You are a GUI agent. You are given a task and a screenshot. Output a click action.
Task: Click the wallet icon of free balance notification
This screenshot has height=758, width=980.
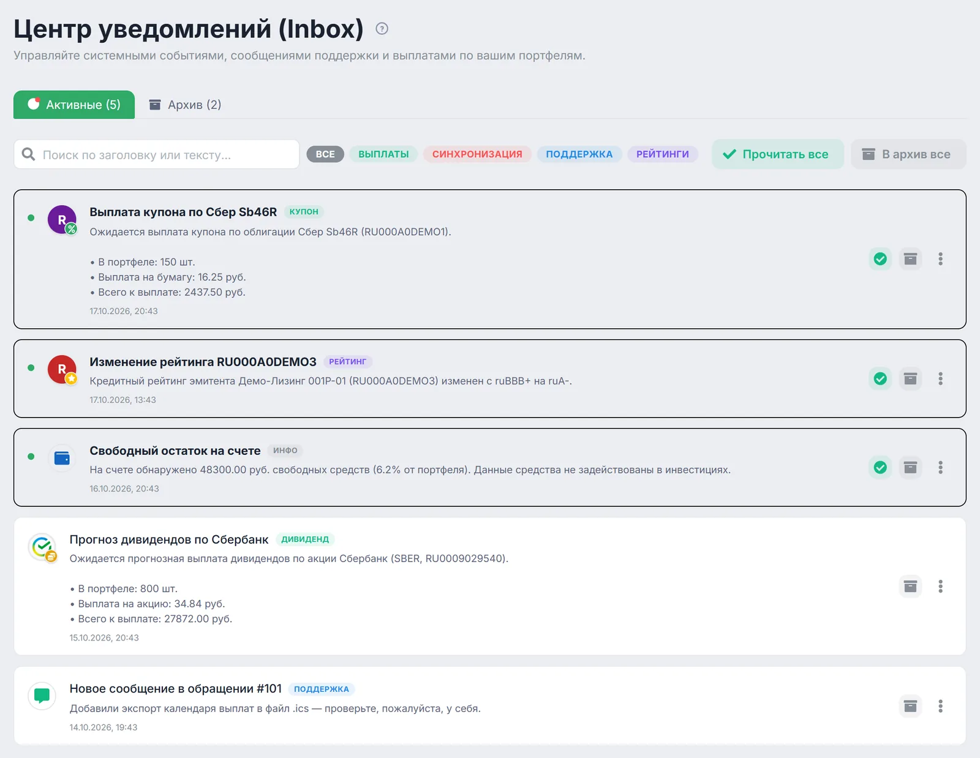click(x=62, y=458)
